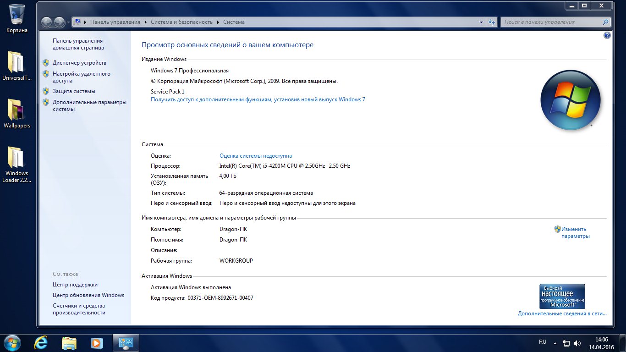The height and width of the screenshot is (352, 626).
Task: Open Панель управления - домашняя страница
Action: (79, 44)
